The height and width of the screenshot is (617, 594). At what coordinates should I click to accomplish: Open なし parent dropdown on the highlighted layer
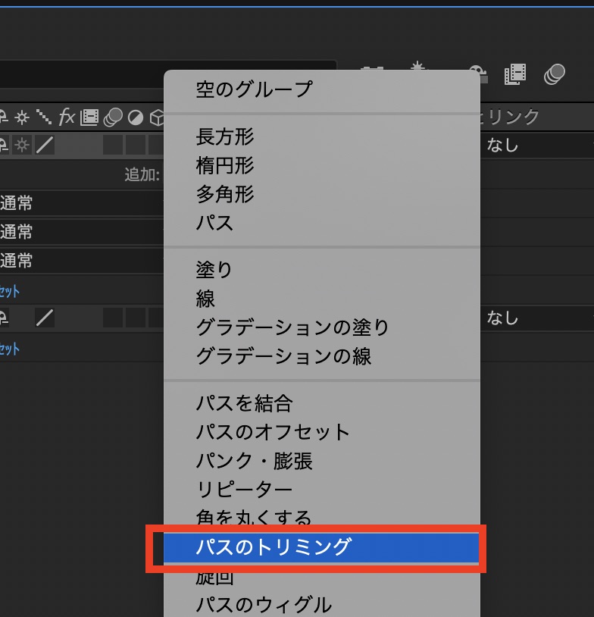[537, 146]
